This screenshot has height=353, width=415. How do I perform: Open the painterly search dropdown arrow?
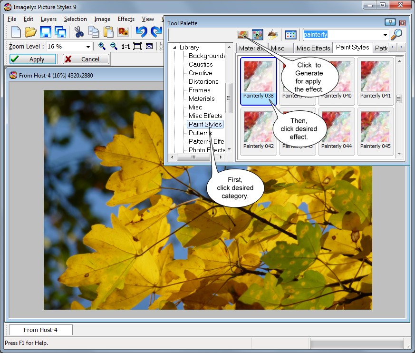point(385,35)
